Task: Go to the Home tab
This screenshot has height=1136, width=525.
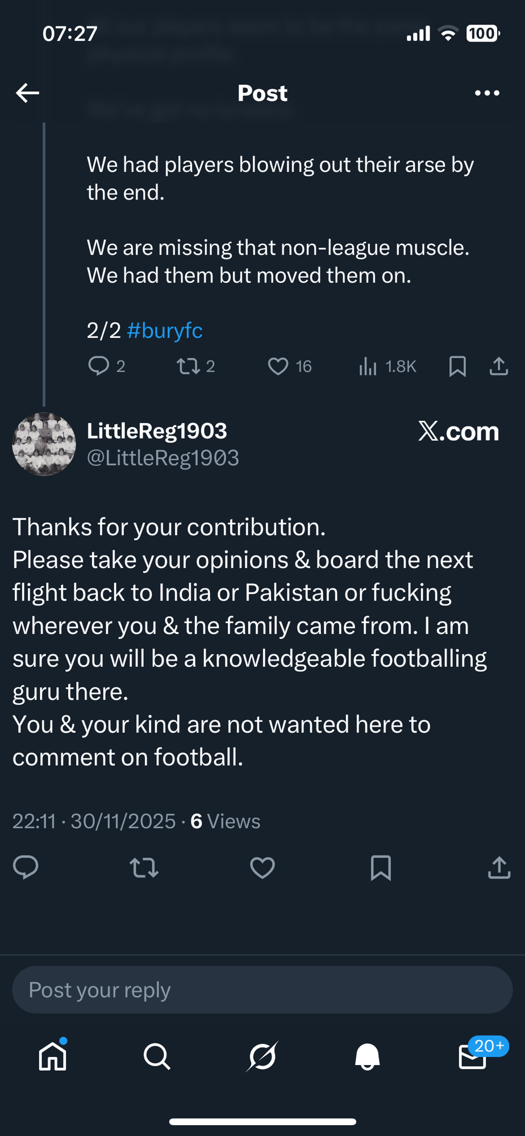Action: tap(53, 1056)
